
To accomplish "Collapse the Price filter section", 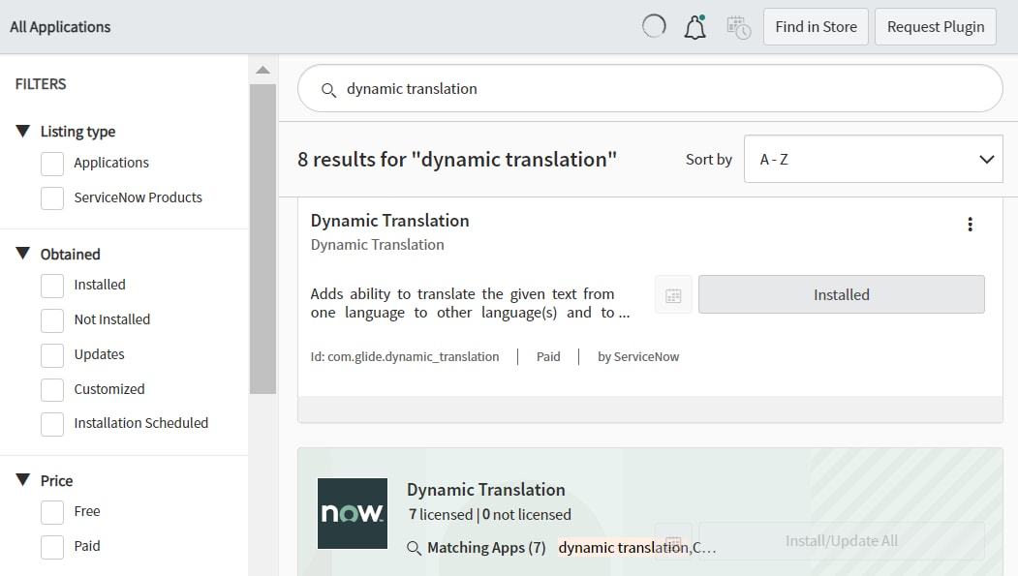I will 22,480.
